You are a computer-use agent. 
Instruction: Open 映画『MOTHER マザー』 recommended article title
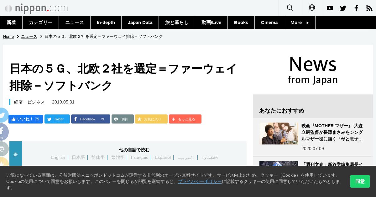click(x=332, y=132)
